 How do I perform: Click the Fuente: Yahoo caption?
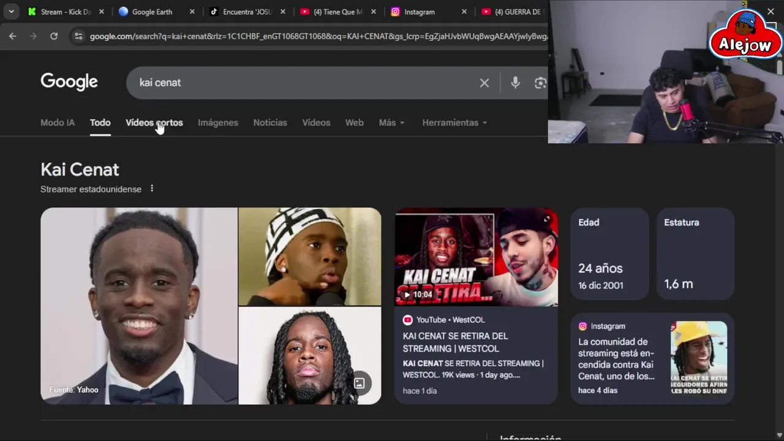point(73,390)
